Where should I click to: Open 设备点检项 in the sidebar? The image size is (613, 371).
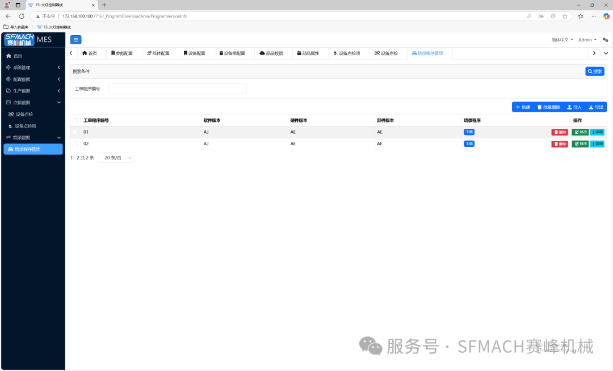click(x=25, y=126)
